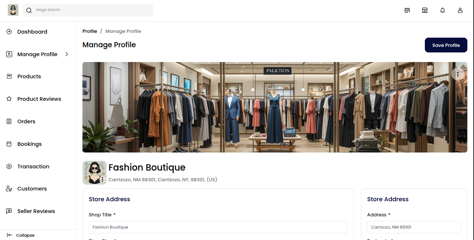
Task: Click the Save Profile button
Action: tap(446, 45)
